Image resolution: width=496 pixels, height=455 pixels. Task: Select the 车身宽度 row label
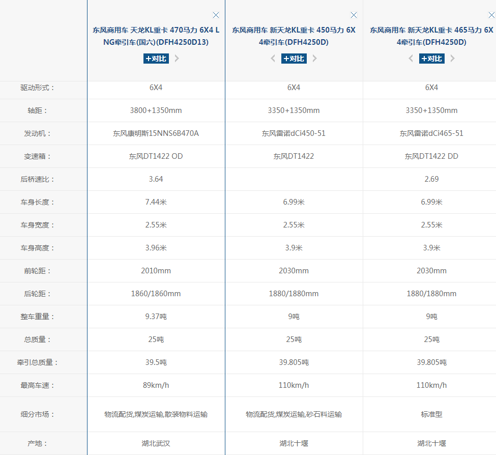point(37,225)
